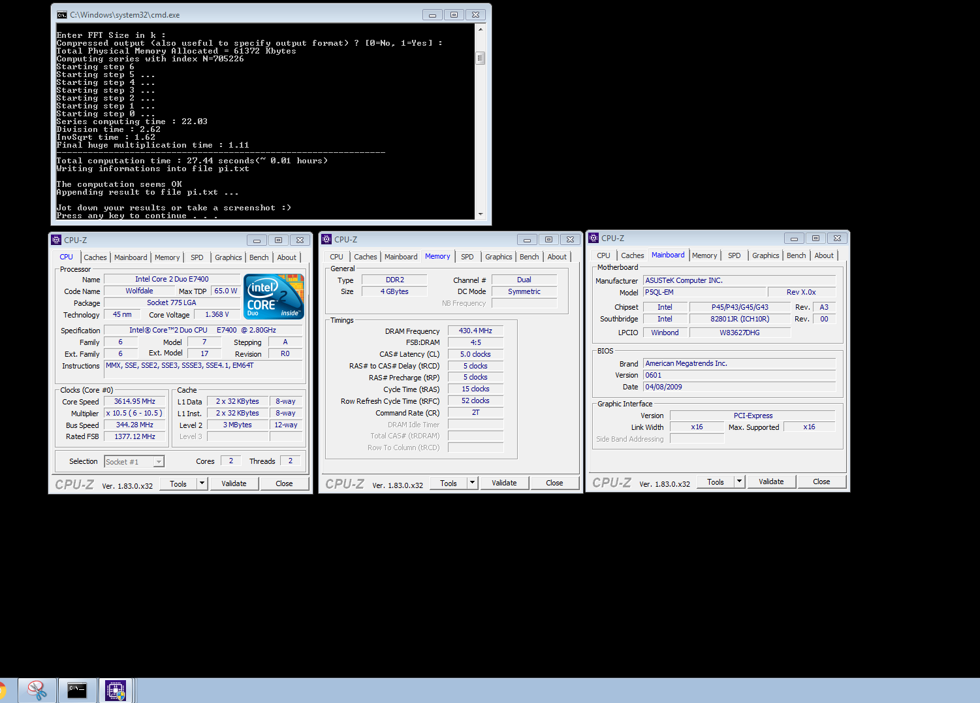Expand Tools dropdown arrow in the CPU window
Viewport: 980px width, 703px height.
pyautogui.click(x=202, y=483)
